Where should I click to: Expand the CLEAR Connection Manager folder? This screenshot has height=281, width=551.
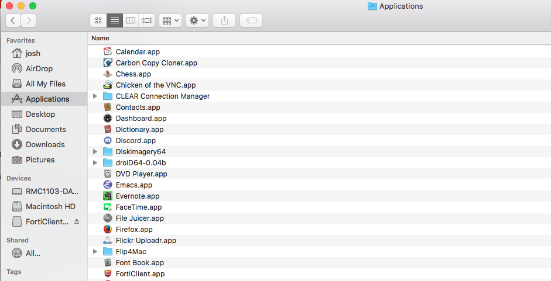95,96
